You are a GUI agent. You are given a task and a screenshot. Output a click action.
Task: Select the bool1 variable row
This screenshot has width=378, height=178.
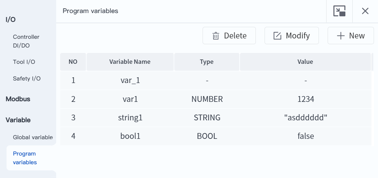(130, 136)
